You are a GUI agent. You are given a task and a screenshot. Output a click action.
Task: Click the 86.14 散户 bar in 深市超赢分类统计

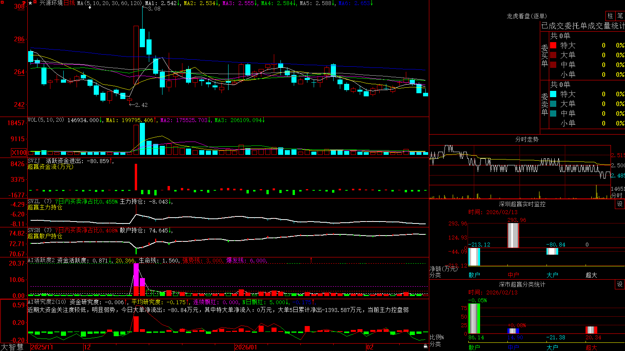(x=474, y=319)
